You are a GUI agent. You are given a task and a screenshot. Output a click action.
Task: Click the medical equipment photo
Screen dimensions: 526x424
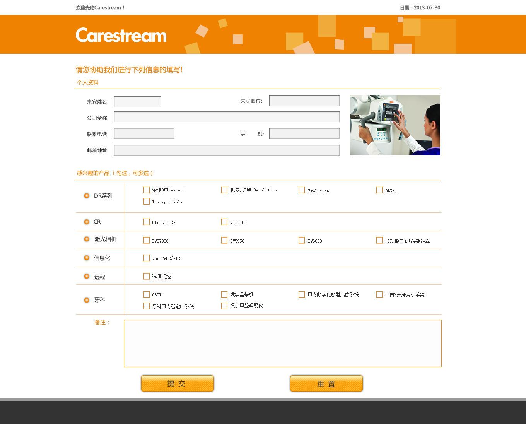click(x=395, y=125)
